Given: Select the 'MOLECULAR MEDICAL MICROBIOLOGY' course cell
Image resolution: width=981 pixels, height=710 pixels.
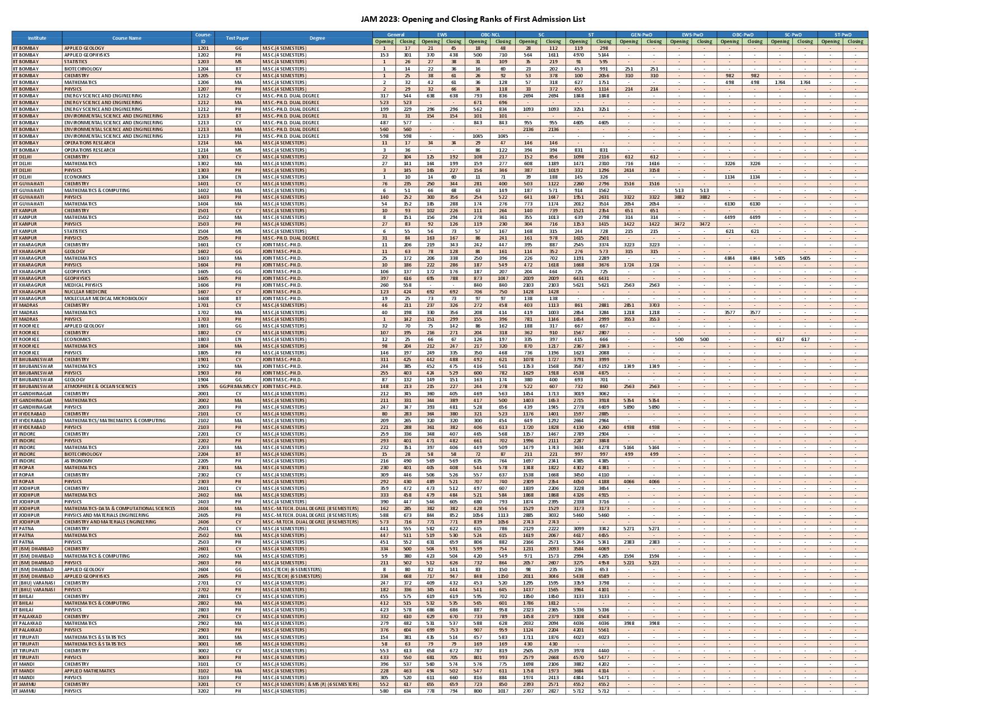Looking at the screenshot, I should (x=127, y=298).
